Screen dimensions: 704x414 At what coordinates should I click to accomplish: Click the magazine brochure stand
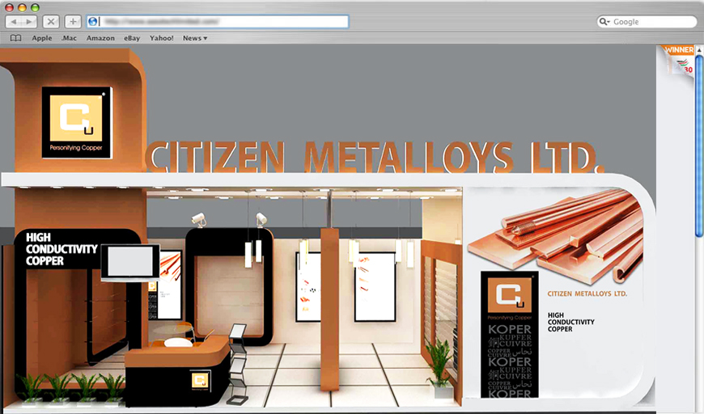(x=238, y=364)
